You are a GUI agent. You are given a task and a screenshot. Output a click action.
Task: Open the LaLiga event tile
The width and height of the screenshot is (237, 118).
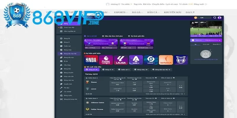coord(121,60)
